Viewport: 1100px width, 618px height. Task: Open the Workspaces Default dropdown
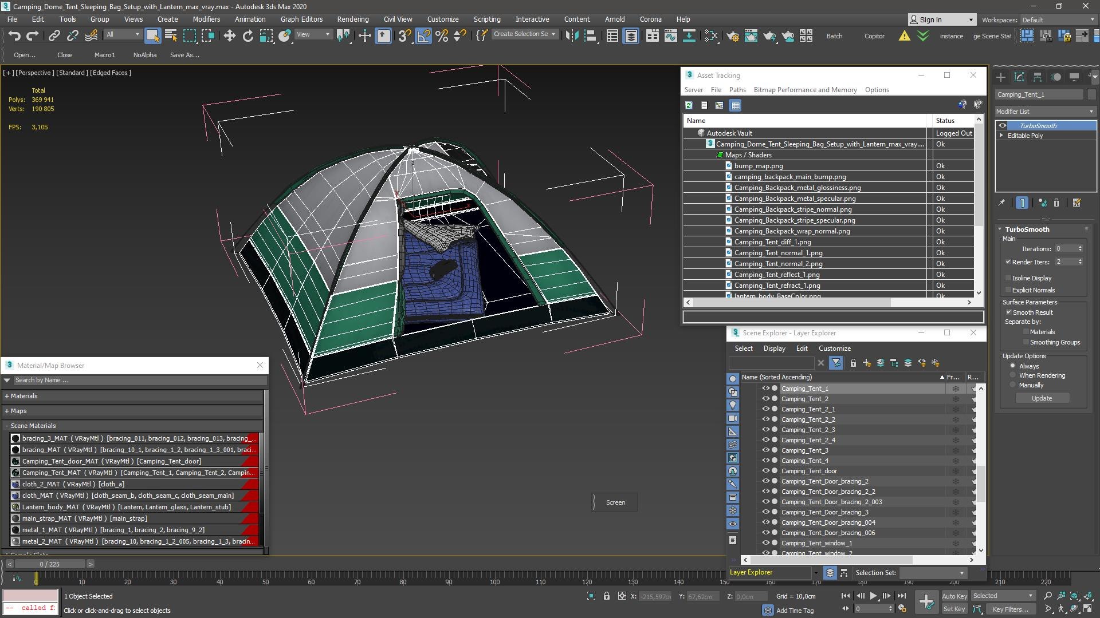1058,20
